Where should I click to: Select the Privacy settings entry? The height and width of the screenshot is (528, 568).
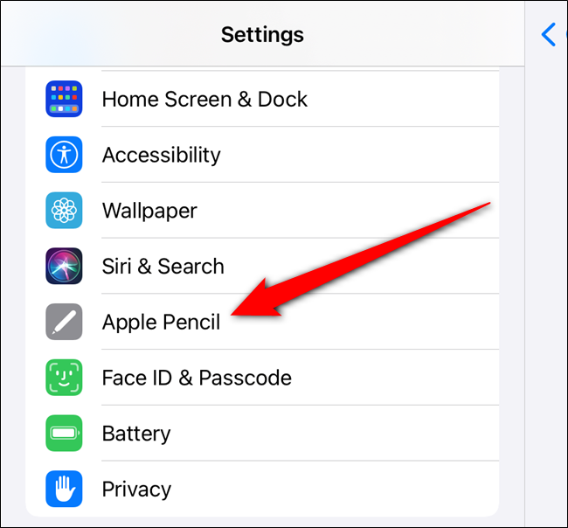[x=262, y=489]
